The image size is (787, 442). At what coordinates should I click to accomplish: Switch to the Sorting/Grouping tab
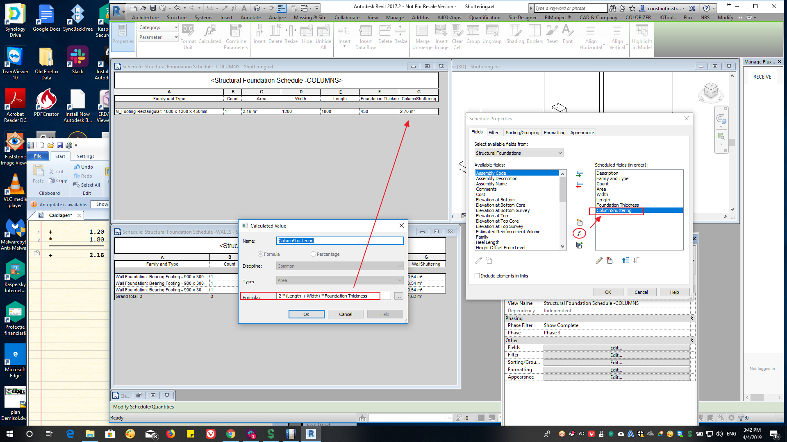click(x=522, y=132)
